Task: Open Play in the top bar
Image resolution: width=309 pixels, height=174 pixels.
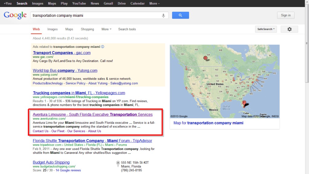Action: [64, 3]
